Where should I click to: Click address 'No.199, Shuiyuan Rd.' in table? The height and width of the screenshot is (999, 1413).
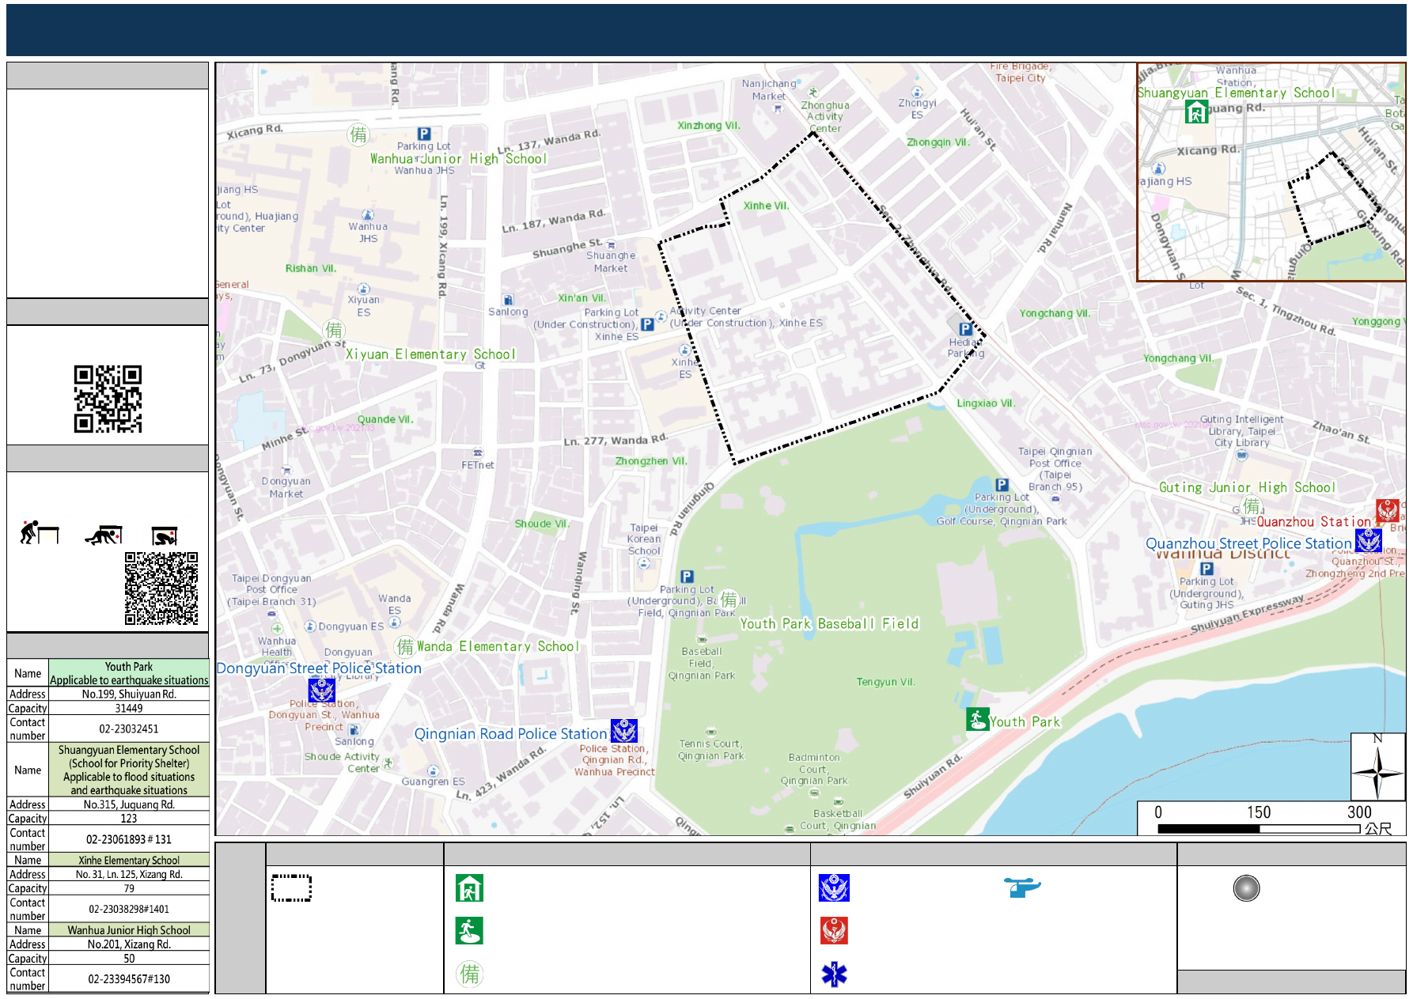coord(129,694)
